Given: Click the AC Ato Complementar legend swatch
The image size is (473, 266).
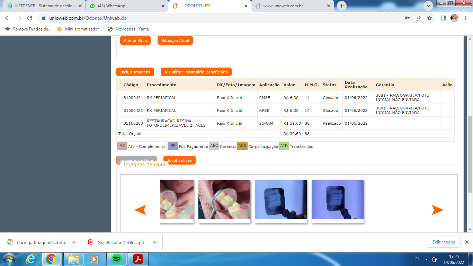Looking at the screenshot, I should tap(122, 146).
